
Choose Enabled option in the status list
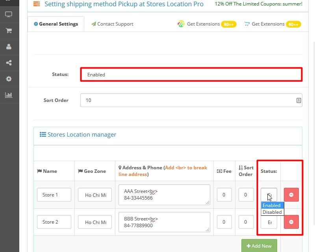[272, 206]
